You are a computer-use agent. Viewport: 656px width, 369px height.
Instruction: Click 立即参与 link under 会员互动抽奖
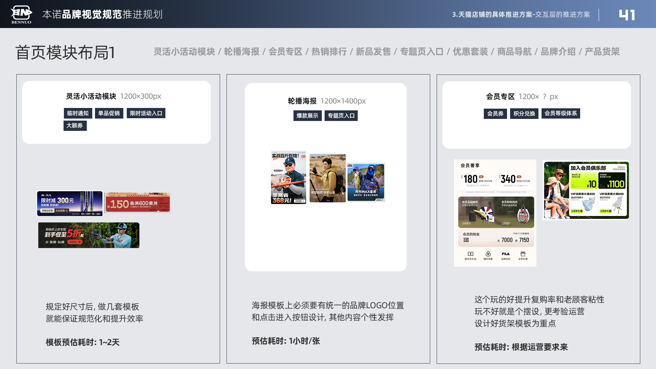466,223
